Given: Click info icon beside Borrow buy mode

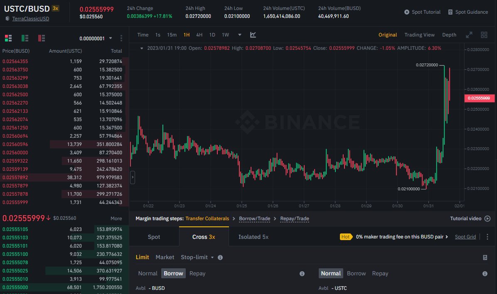Looking at the screenshot, I should coord(302,274).
